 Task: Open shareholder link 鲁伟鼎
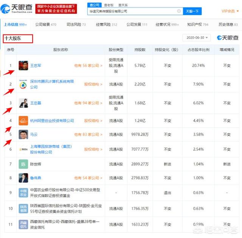pos(36,178)
